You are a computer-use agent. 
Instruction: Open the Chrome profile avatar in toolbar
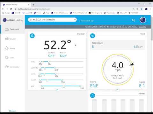[x=146, y=9]
